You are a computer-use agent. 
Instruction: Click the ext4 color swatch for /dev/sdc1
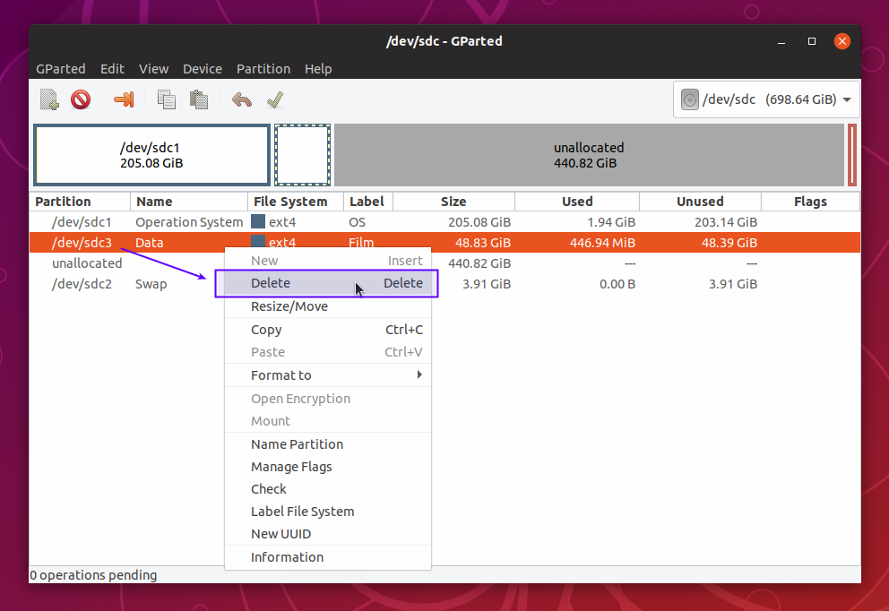258,221
